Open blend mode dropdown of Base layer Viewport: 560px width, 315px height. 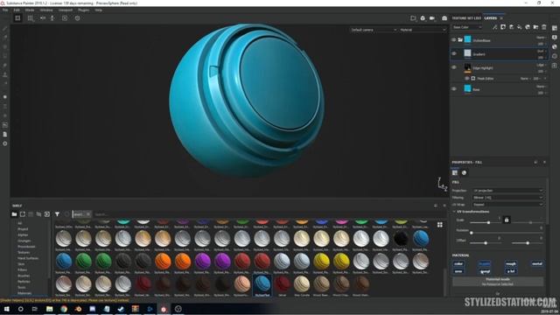click(x=541, y=87)
